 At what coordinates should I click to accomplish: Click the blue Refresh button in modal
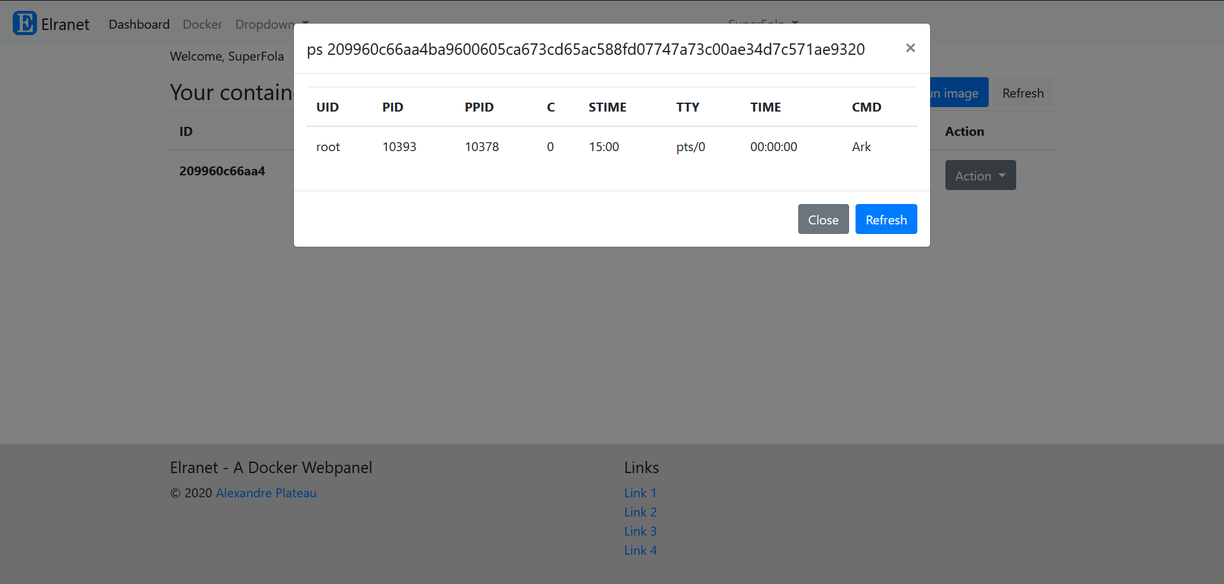[886, 219]
